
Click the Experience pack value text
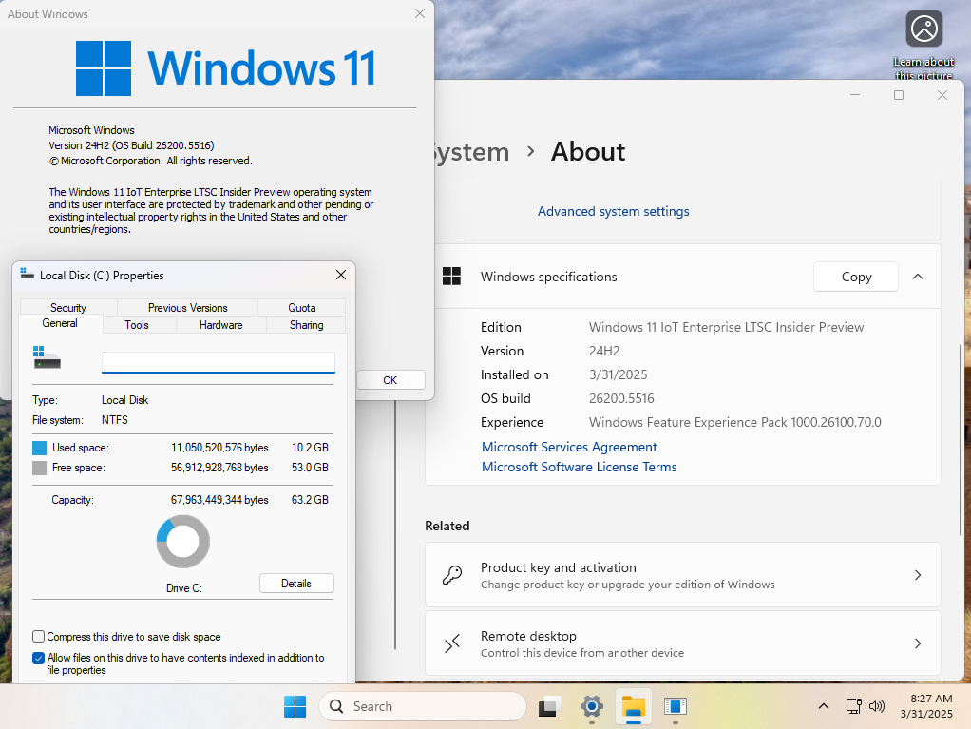[x=735, y=422]
